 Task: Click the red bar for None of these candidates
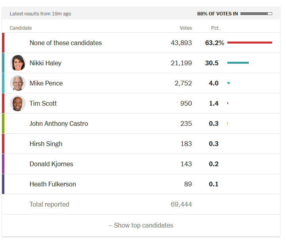[250, 43]
